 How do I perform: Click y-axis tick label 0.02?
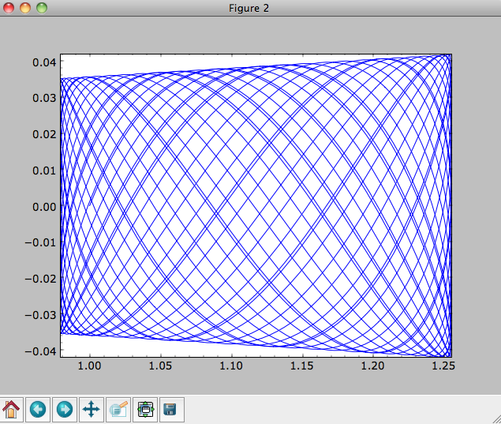coord(44,134)
